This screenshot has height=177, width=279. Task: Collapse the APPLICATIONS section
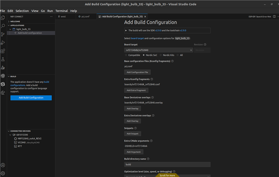tap(9, 25)
